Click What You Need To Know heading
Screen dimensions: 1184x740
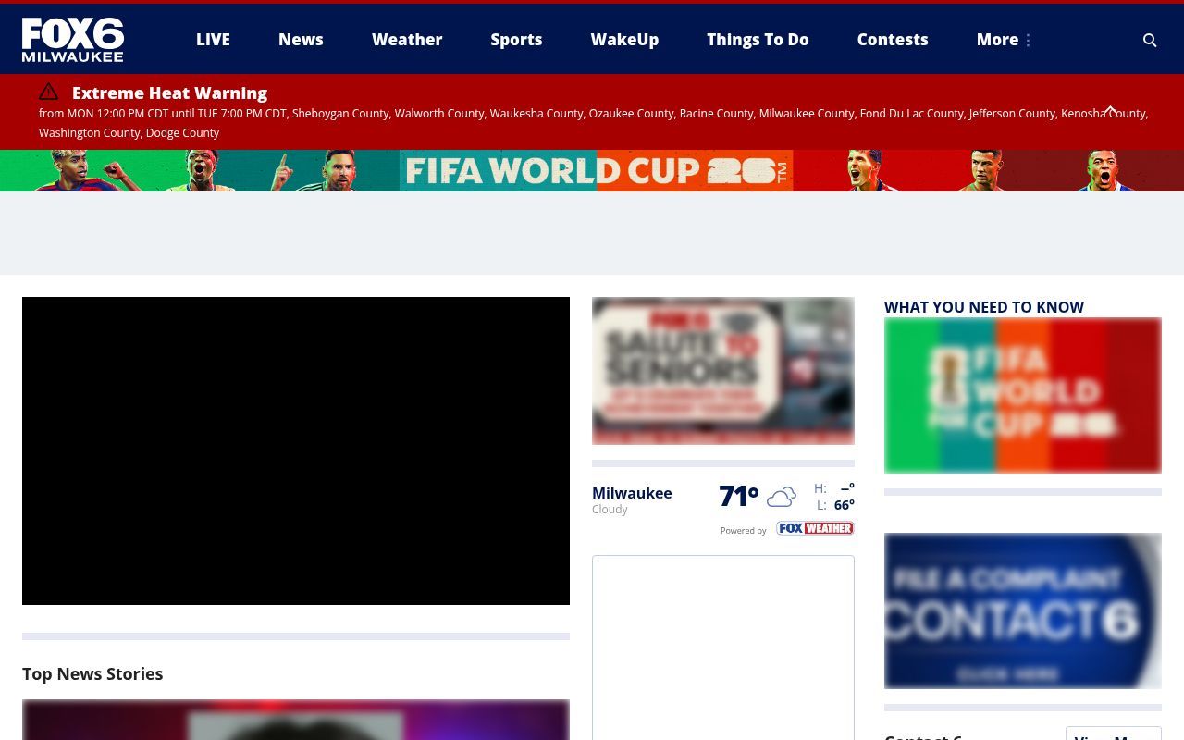pos(984,307)
